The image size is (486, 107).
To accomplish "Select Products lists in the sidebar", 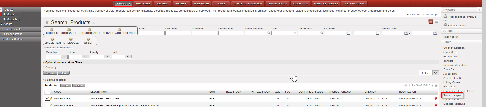I will pyautogui.click(x=11, y=19).
